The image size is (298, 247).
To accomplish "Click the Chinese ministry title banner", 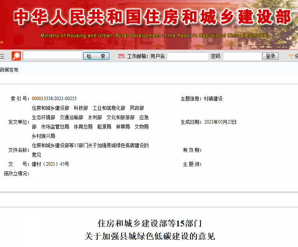I will tap(152, 17).
